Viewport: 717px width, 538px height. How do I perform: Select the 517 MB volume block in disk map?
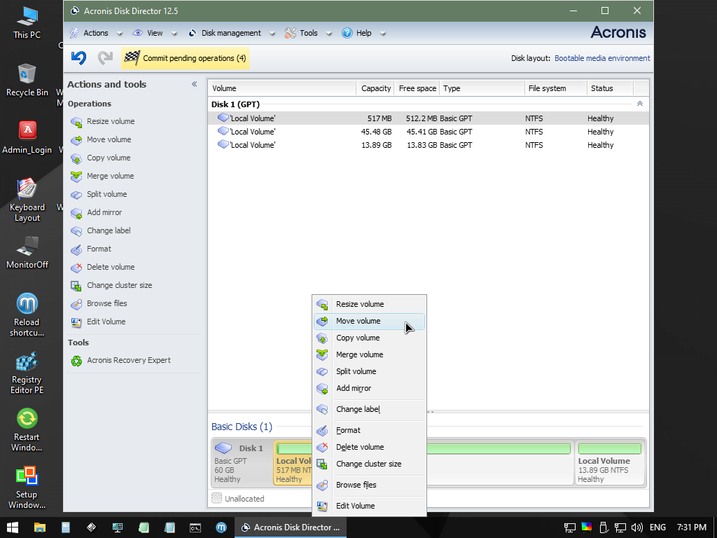click(x=293, y=462)
